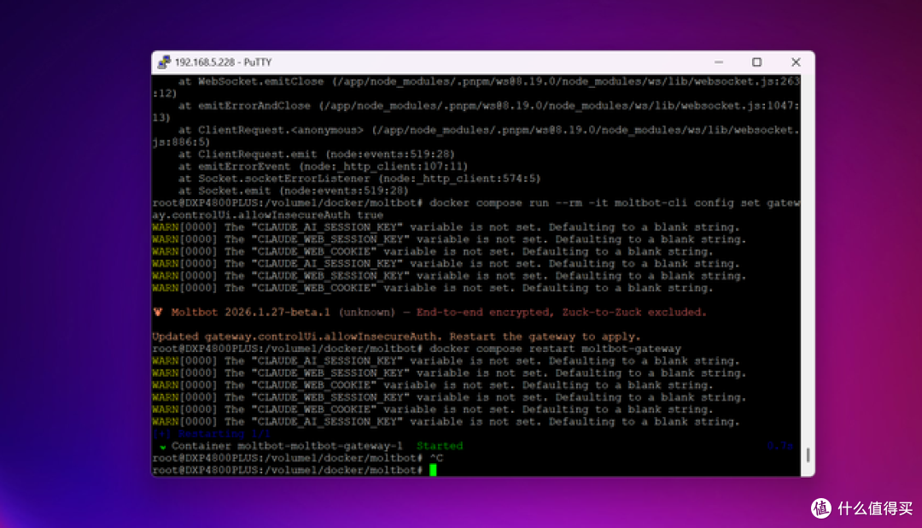
Task: Click the green "Started" status text
Action: click(x=440, y=446)
